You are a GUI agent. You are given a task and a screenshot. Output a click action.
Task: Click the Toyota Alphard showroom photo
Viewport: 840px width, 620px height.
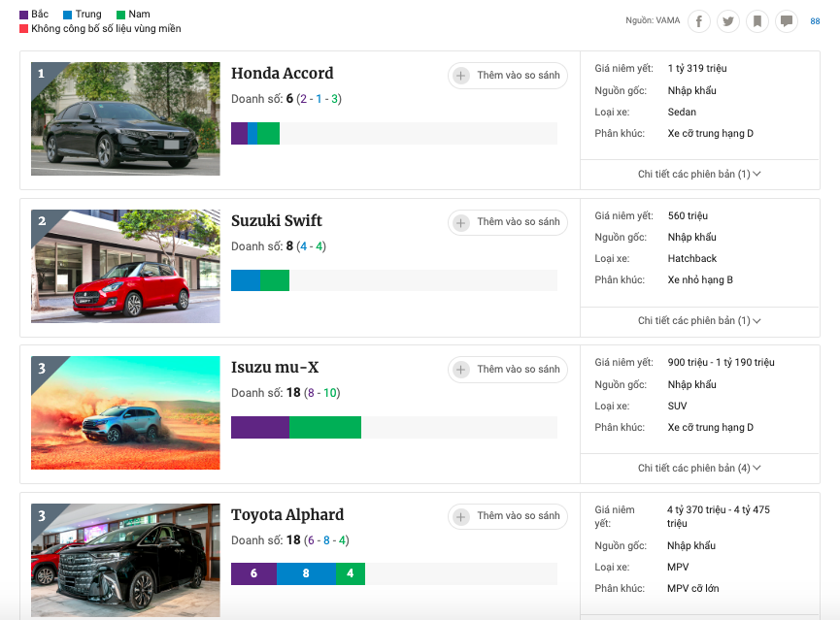pos(125,560)
